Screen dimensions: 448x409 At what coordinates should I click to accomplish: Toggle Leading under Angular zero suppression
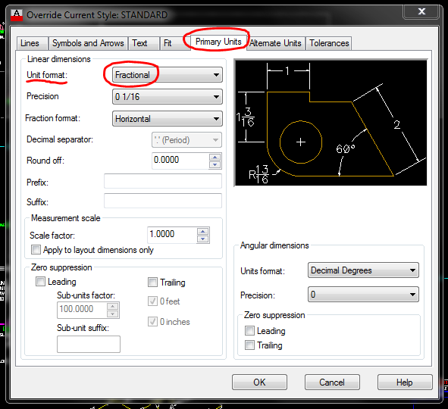click(x=249, y=331)
